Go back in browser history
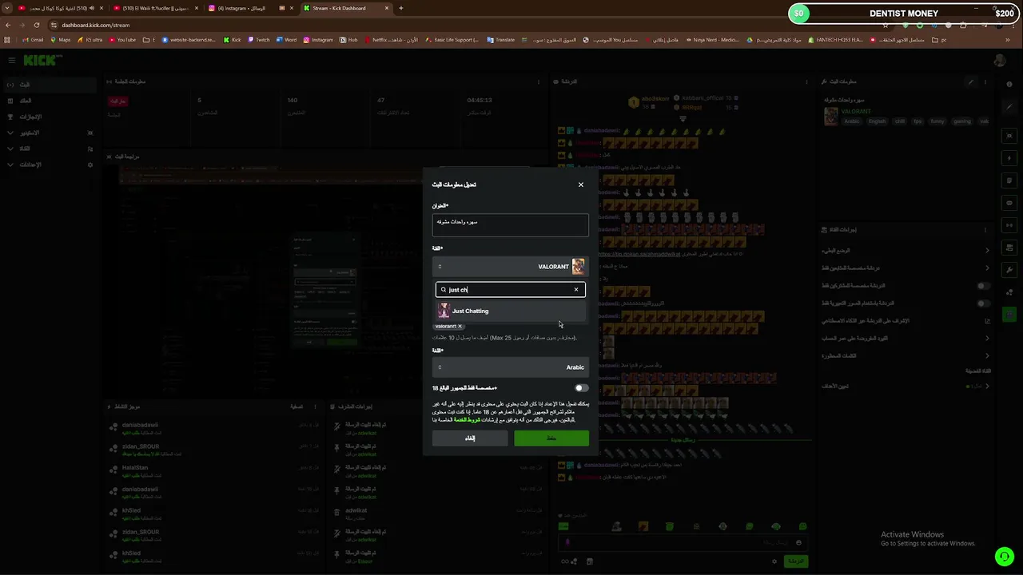 click(8, 25)
